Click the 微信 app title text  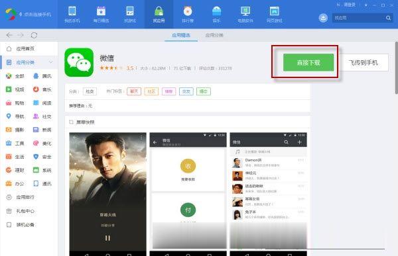(107, 58)
